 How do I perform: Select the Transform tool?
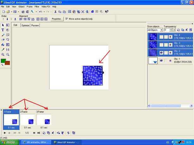coord(8,45)
